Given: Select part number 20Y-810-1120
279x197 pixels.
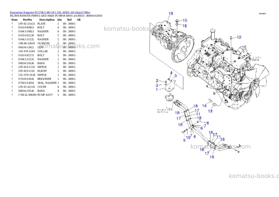Looking at the screenshot, I should pyautogui.click(x=26, y=67).
